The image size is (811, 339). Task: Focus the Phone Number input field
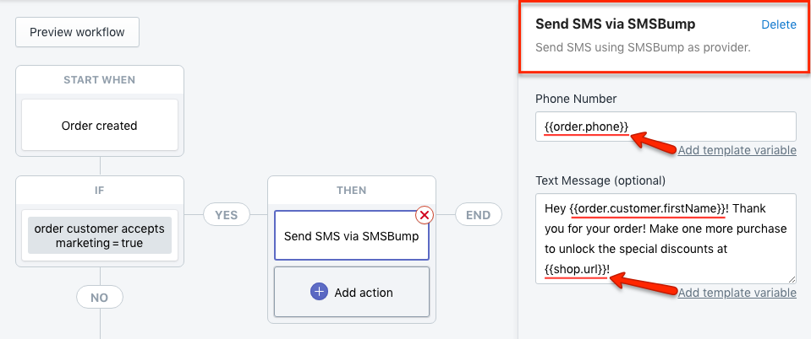(666, 126)
